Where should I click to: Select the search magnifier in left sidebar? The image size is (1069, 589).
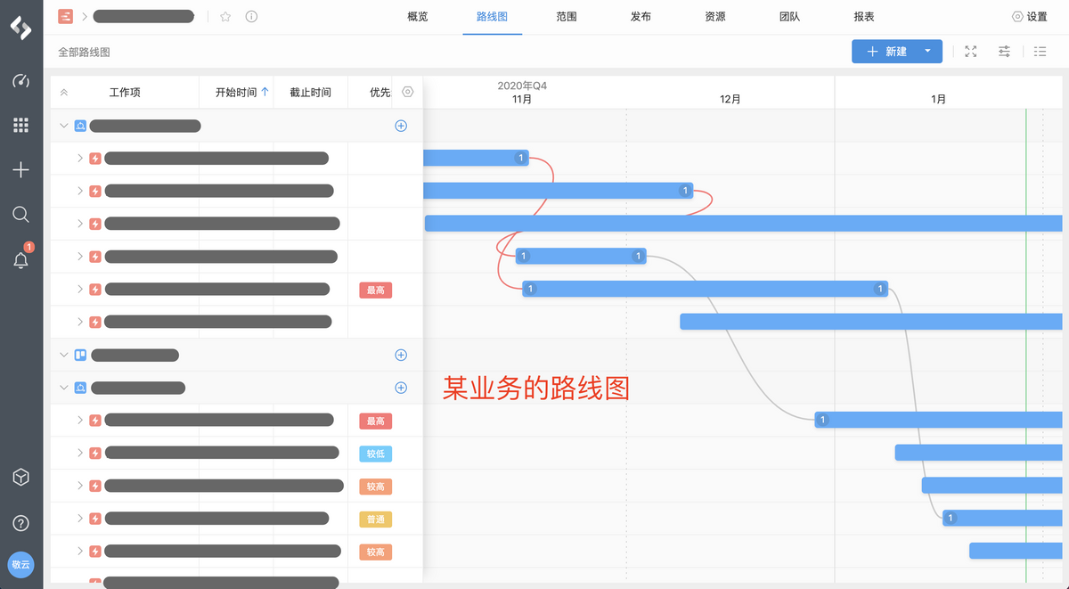click(20, 214)
